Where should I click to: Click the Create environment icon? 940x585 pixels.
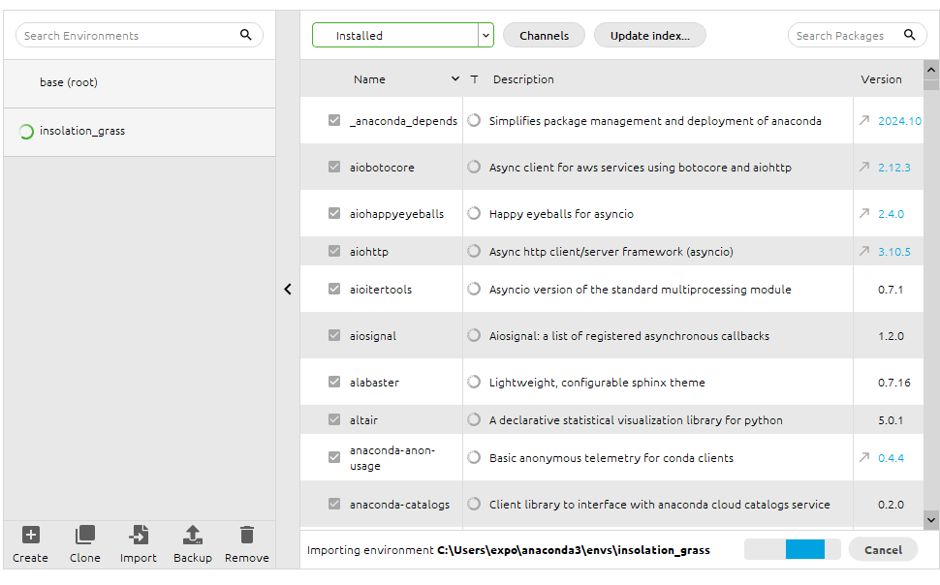(x=31, y=535)
